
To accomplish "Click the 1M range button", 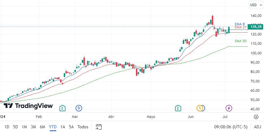I will click(25, 127).
